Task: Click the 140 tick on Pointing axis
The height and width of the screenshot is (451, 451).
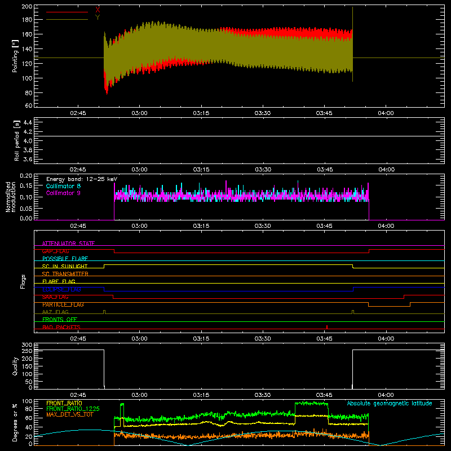Action: [27, 49]
